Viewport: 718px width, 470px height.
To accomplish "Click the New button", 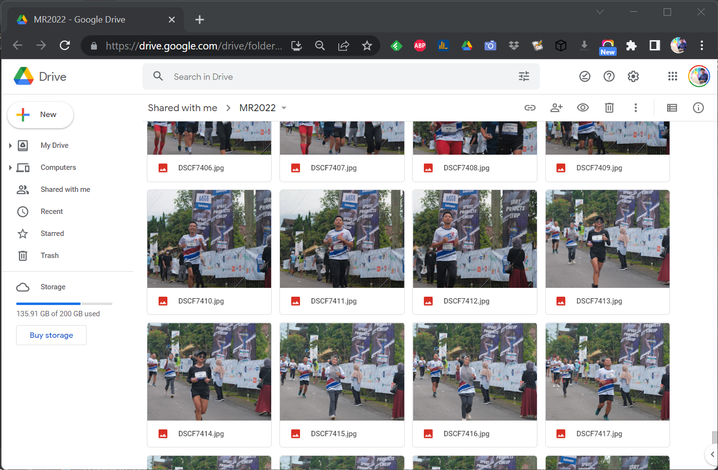I will click(41, 115).
